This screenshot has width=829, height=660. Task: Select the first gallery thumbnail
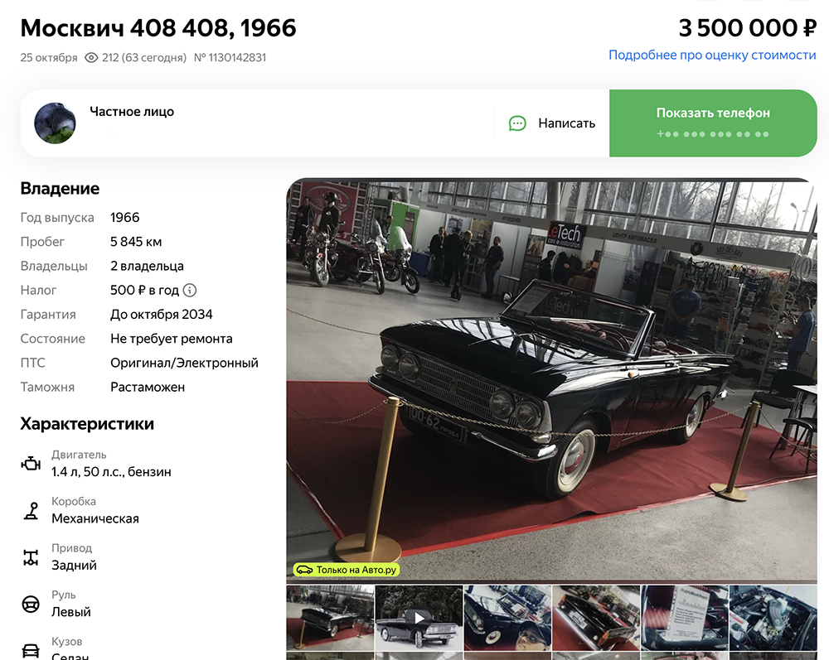tap(330, 618)
